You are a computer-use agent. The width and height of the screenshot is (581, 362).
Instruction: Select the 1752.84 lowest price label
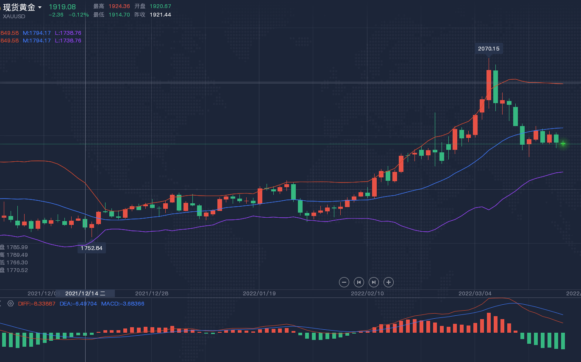(92, 248)
